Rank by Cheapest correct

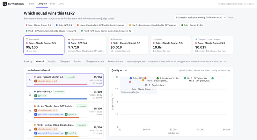tap(95, 61)
